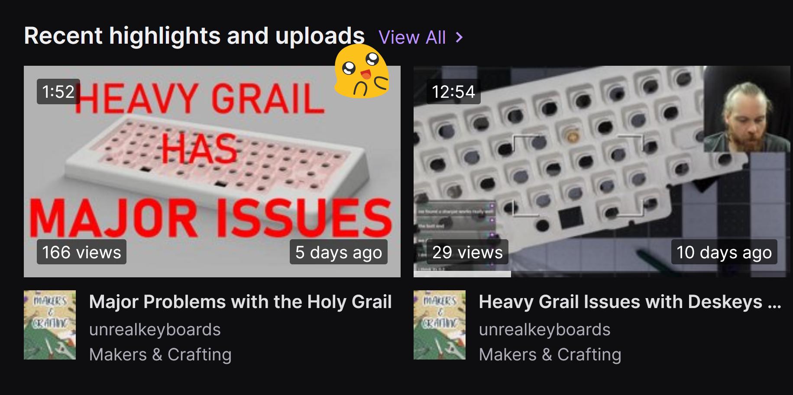793x395 pixels.
Task: Click the 5 days ago label
Action: click(x=339, y=252)
